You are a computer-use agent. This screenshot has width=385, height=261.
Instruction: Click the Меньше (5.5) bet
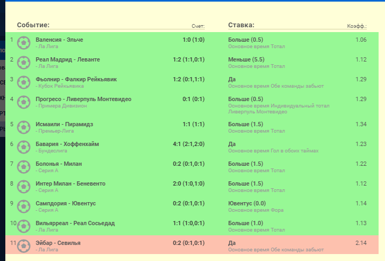point(247,60)
